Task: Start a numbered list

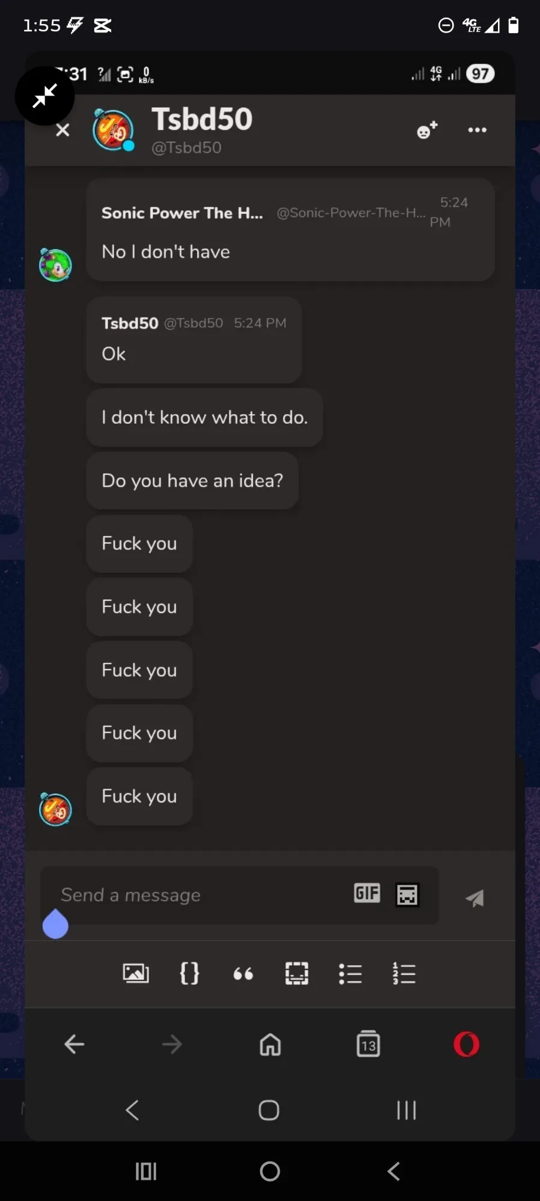Action: [404, 973]
